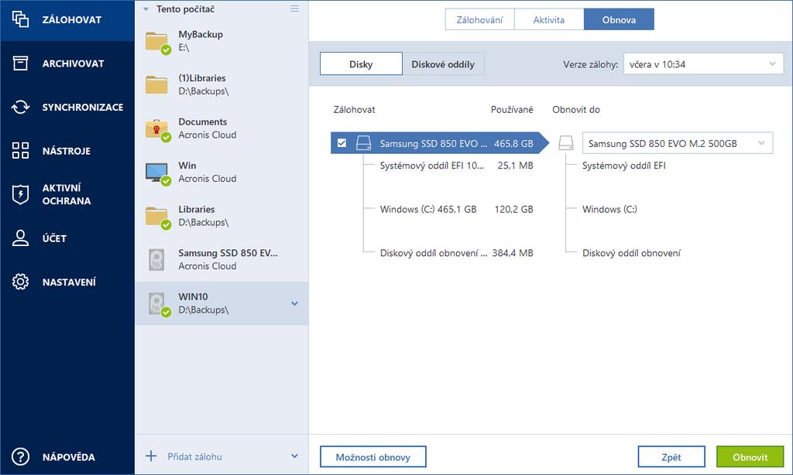Click the Zálohovat column header in restore pane

click(x=354, y=110)
